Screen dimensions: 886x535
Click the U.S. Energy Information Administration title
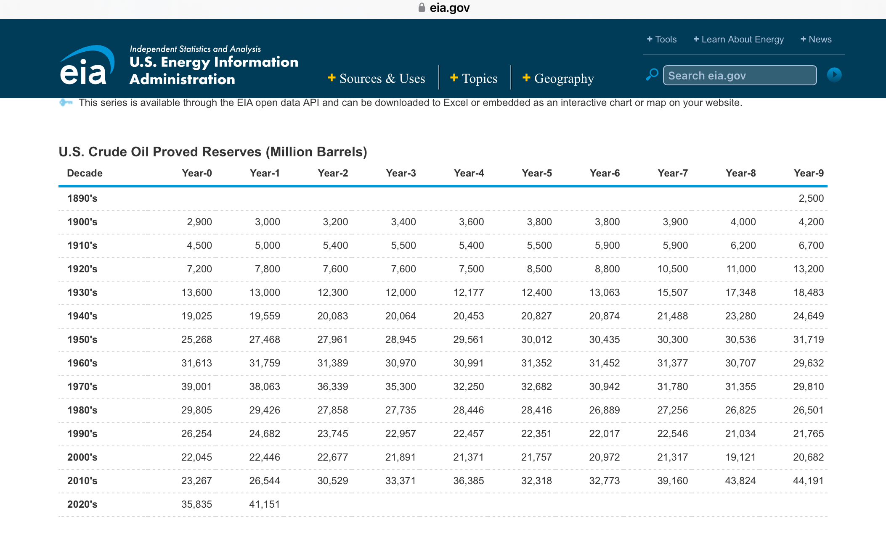coord(214,70)
